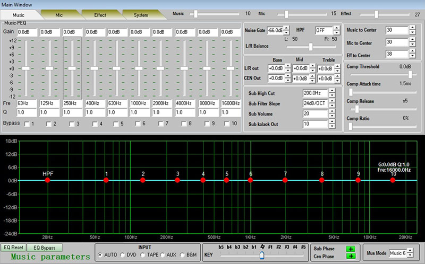Raise Sub Filter Slope using up arrow
425x264 pixels.
[331, 101]
